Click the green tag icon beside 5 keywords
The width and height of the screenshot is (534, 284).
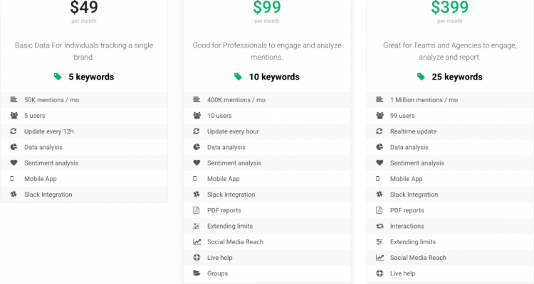[x=58, y=77]
